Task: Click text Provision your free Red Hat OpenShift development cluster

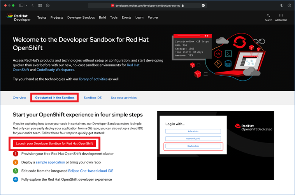Action: (68, 154)
